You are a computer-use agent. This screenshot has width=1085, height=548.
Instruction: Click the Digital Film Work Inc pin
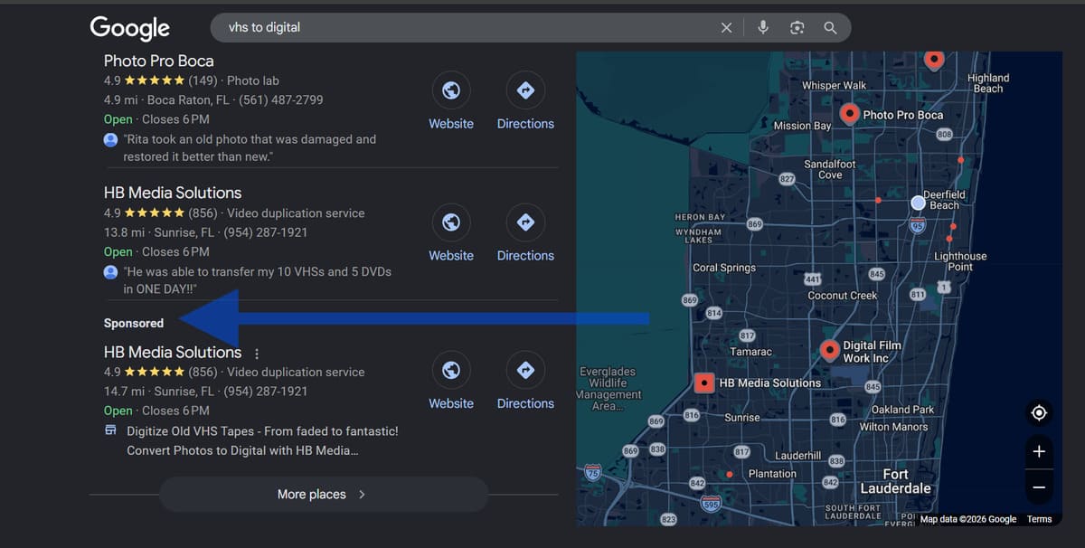pyautogui.click(x=829, y=349)
